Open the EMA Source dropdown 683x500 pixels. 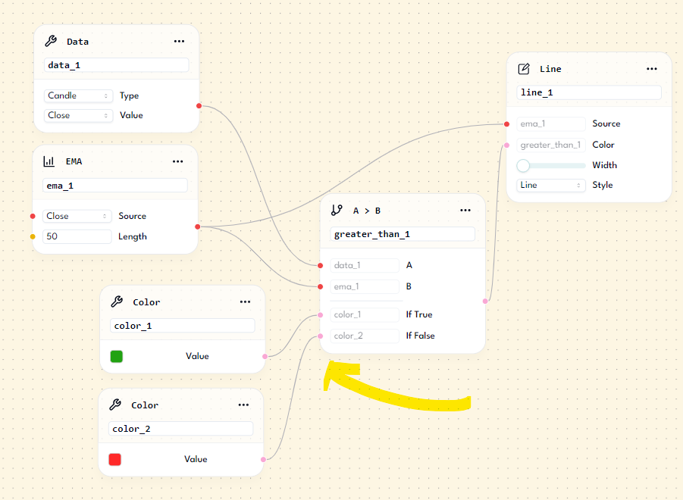click(77, 216)
